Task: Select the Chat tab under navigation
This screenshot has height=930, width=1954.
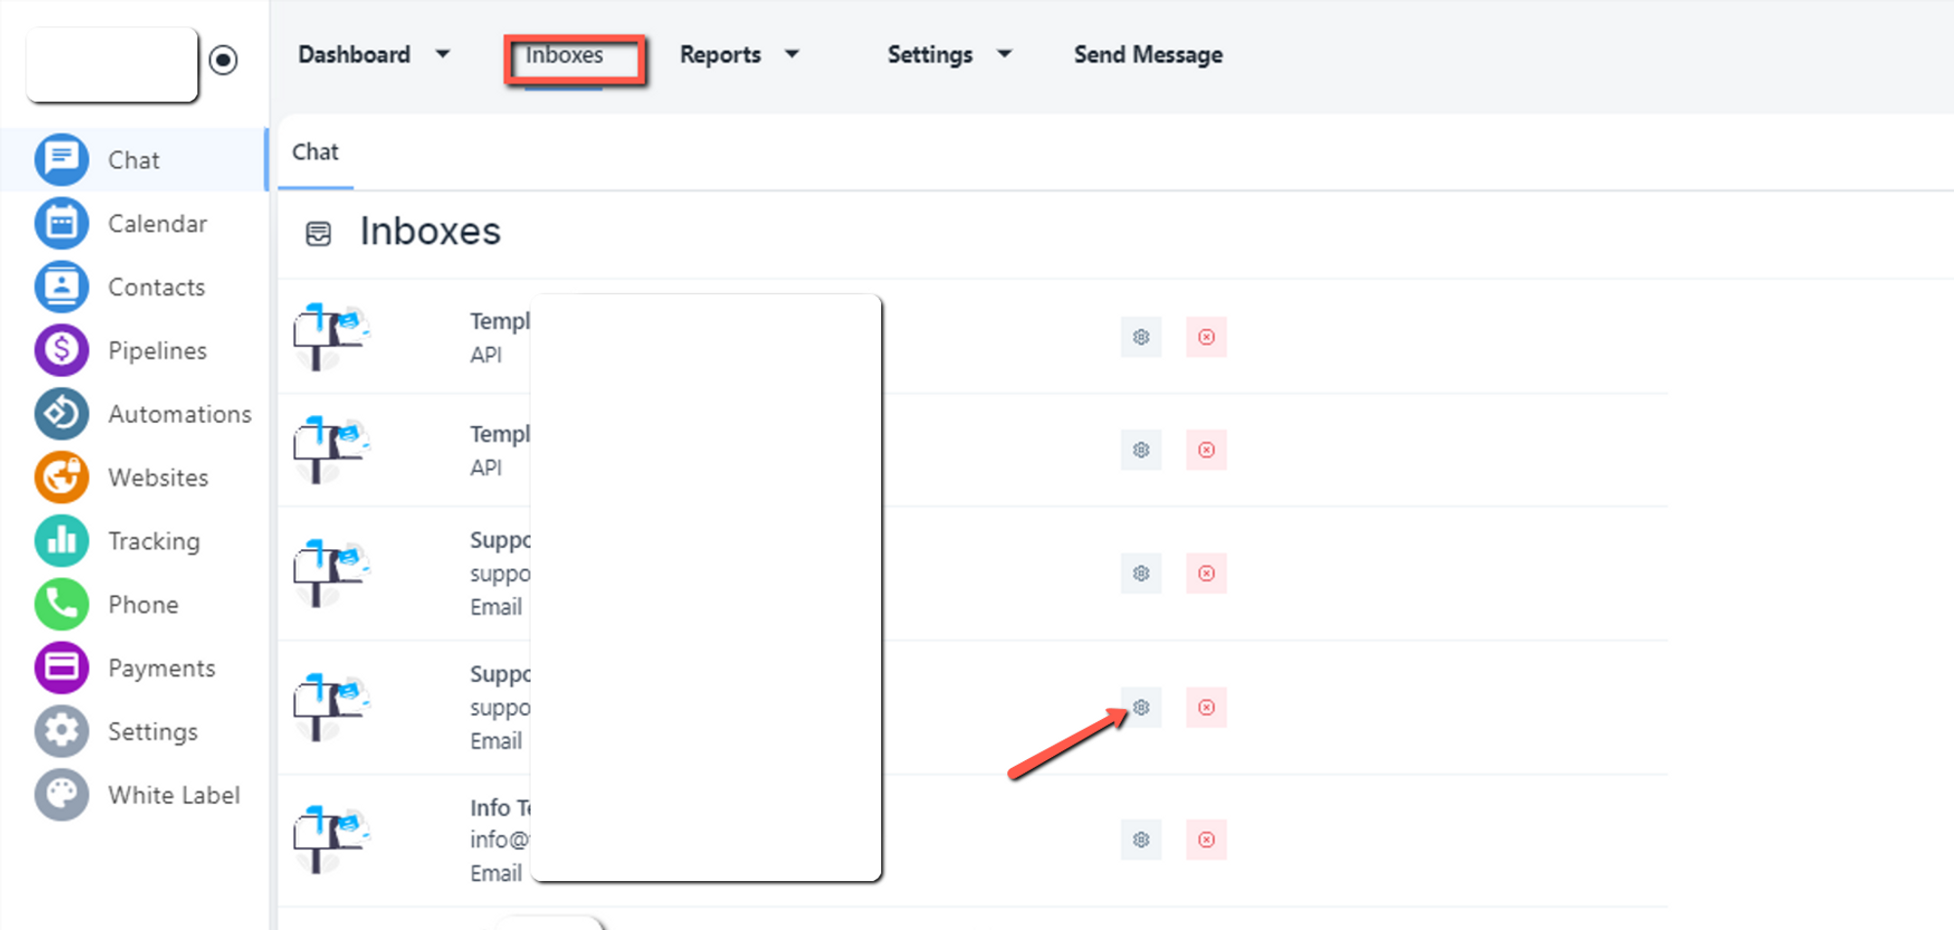Action: click(316, 152)
